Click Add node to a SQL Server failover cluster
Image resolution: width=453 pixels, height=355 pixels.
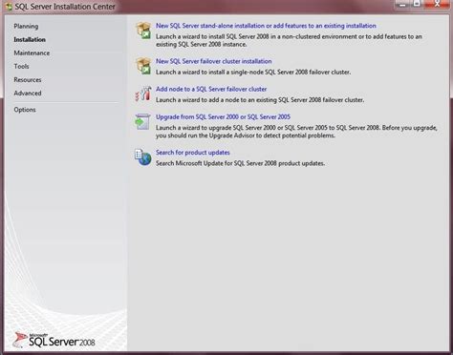(211, 89)
